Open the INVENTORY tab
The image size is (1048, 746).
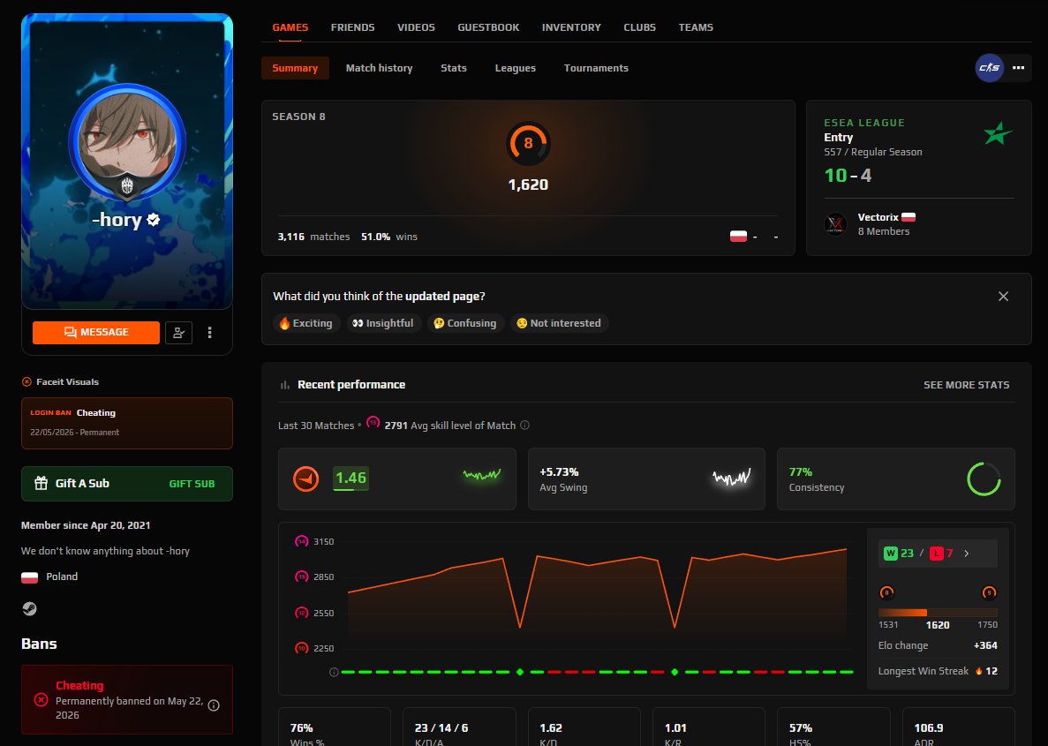(x=570, y=27)
